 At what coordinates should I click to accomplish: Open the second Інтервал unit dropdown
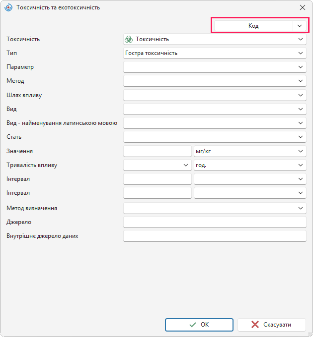pos(250,193)
